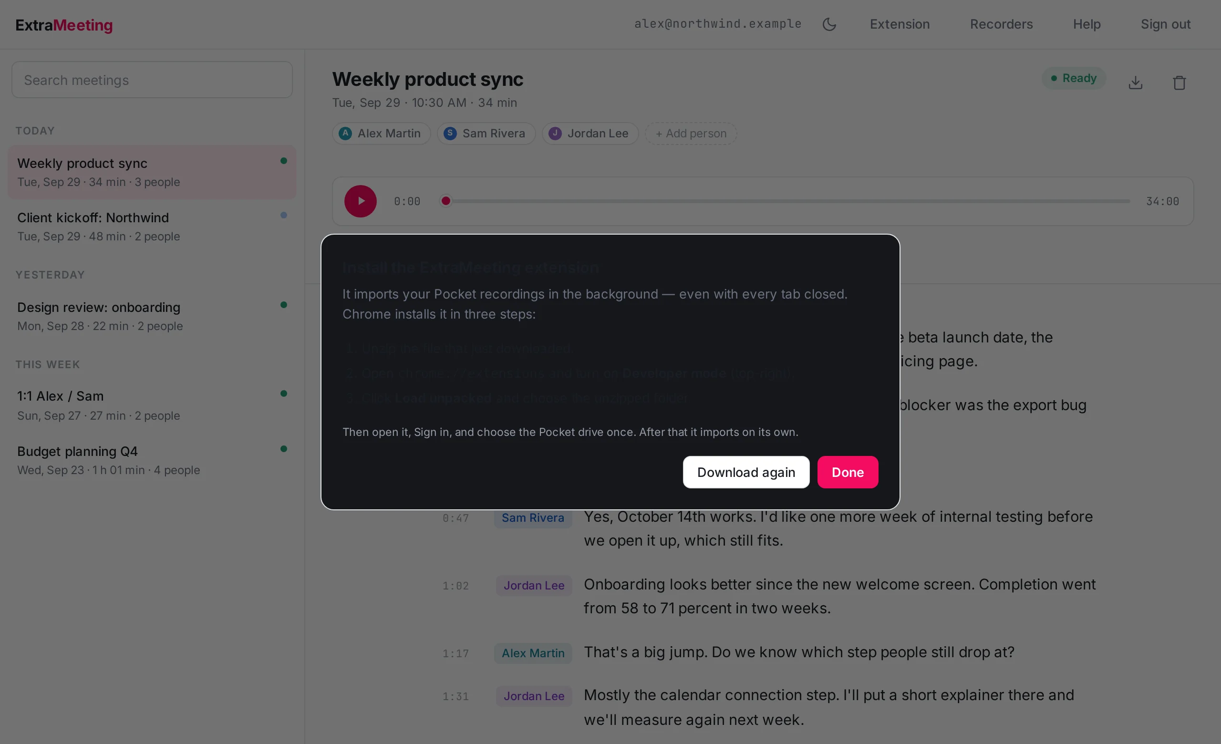Click the Ready status badge
The width and height of the screenshot is (1221, 744).
[x=1074, y=78]
